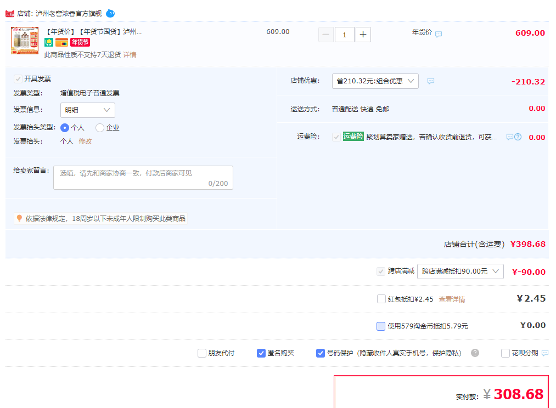Click the question mark help icon in the 运费险 row
556x408 pixels.
point(518,137)
